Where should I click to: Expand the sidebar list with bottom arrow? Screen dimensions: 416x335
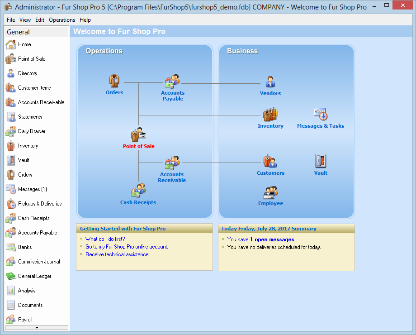tap(37, 327)
